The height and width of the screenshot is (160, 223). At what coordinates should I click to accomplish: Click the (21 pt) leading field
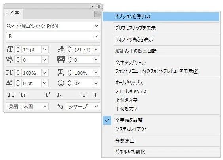coord(83,50)
